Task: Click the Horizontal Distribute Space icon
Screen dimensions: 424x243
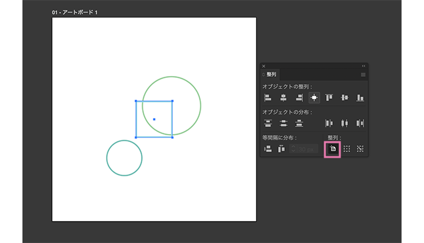Action: point(281,149)
